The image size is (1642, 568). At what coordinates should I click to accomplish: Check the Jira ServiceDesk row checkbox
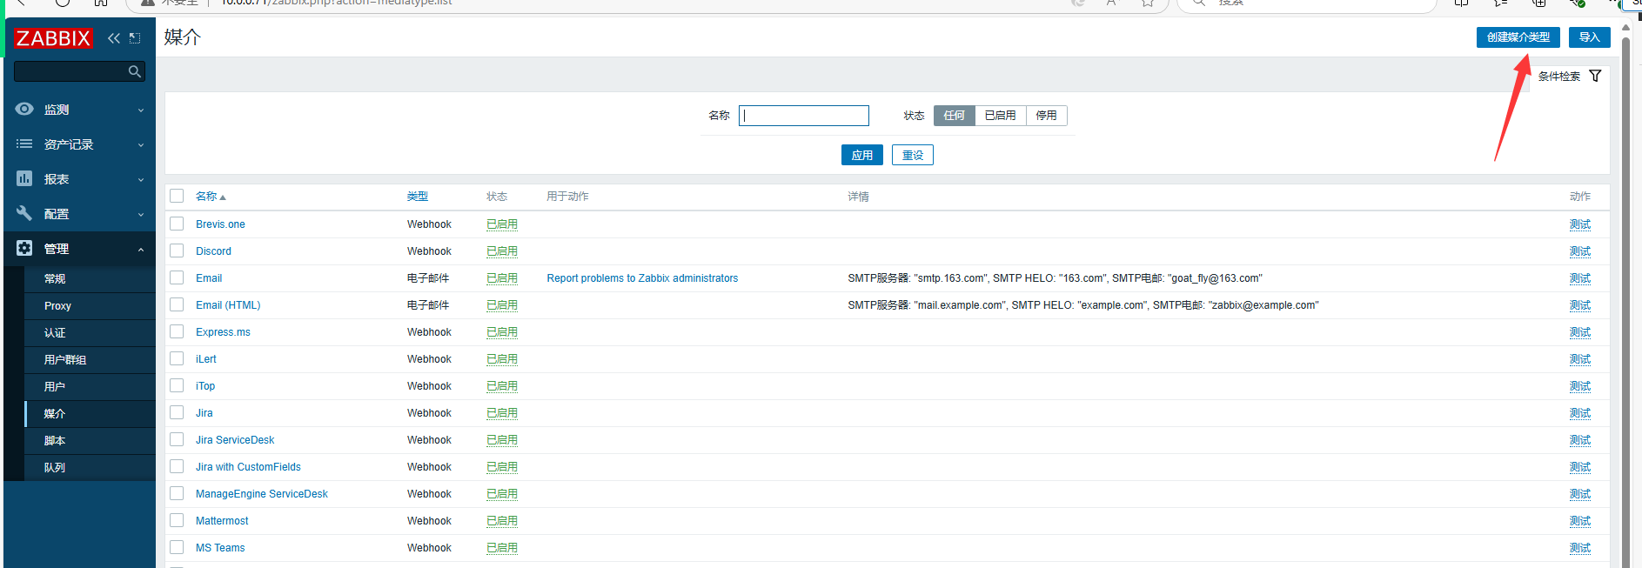177,439
